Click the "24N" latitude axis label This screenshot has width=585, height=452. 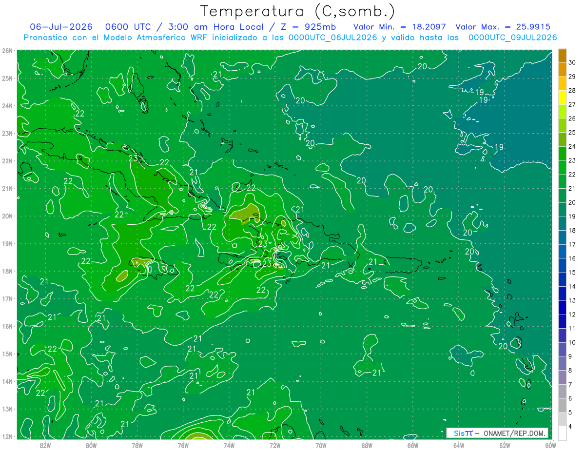pos(7,106)
